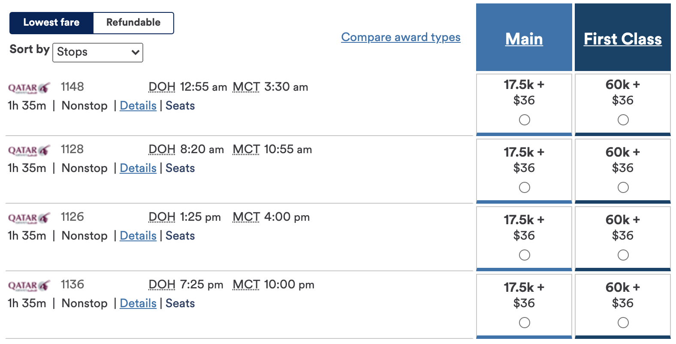Select First Class fare for flight 1128
Image resolution: width=676 pixels, height=344 pixels.
[623, 187]
